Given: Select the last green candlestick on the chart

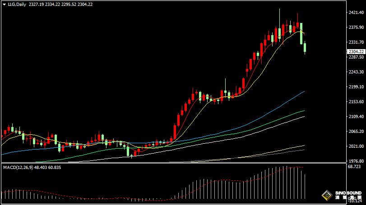Looking at the screenshot, I should (305, 47).
